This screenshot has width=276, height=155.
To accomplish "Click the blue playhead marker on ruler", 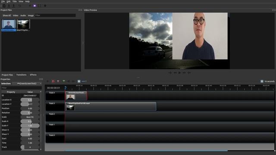I will coord(66,87).
